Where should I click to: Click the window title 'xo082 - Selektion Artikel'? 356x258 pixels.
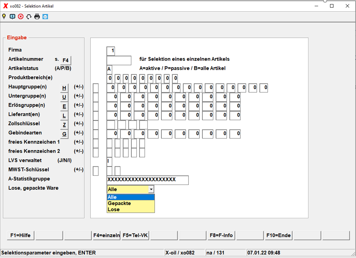tap(31, 6)
